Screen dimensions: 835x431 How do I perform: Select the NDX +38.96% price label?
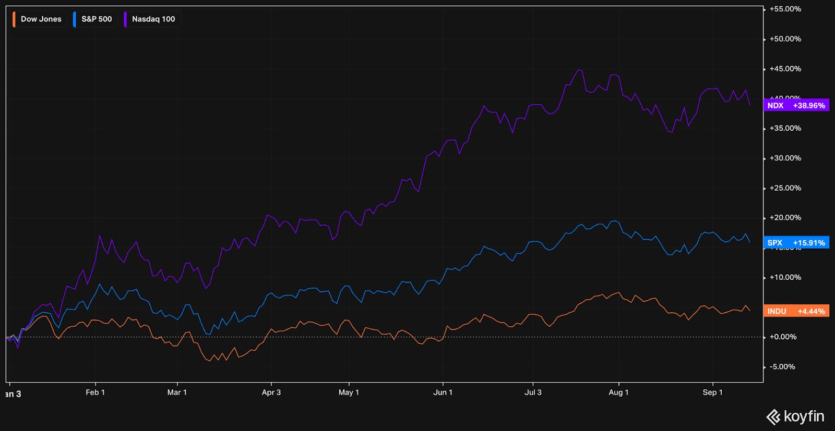coord(796,105)
